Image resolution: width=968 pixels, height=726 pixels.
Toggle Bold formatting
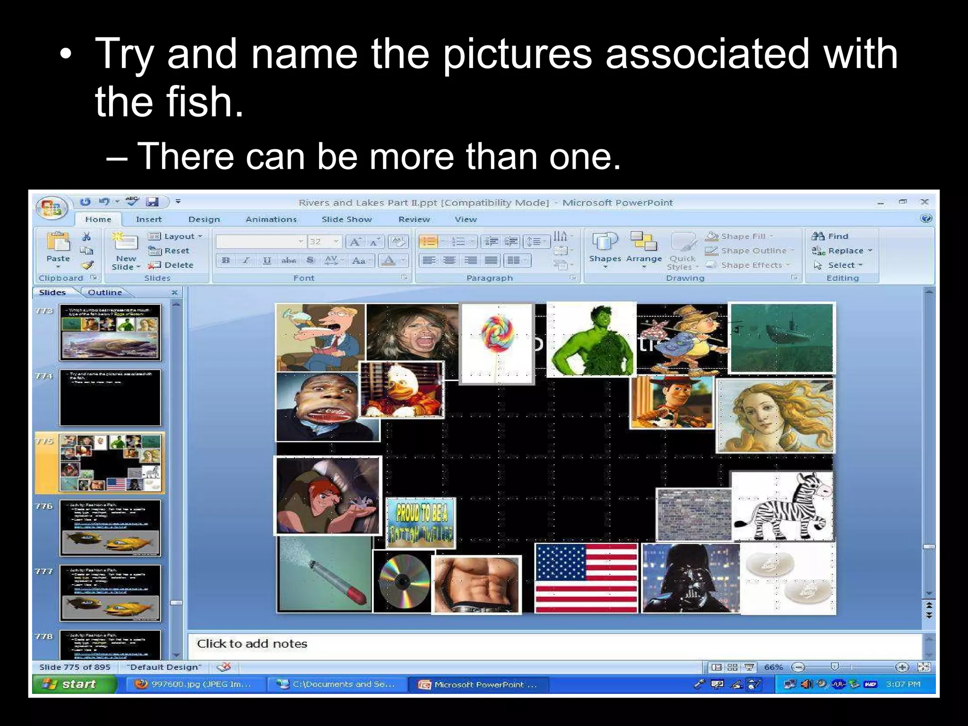[x=226, y=260]
